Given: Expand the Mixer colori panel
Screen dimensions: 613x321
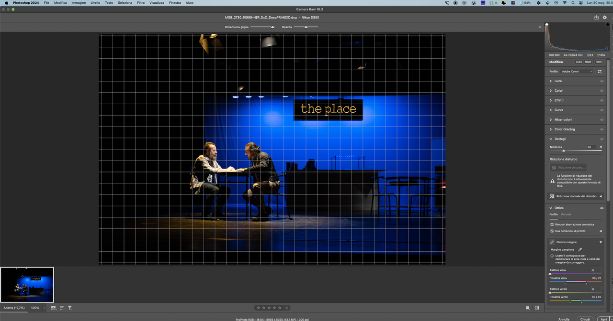Looking at the screenshot, I should coord(551,119).
